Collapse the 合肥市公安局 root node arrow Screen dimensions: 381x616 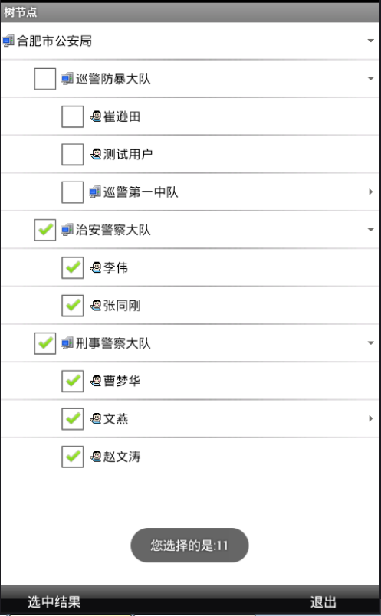pos(370,41)
